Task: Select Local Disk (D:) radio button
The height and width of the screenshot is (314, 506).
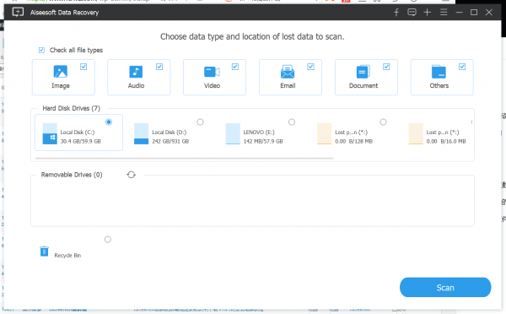Action: click(x=200, y=122)
